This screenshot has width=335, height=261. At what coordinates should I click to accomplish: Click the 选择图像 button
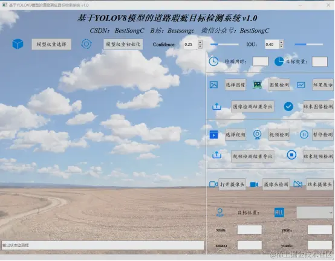(235, 85)
